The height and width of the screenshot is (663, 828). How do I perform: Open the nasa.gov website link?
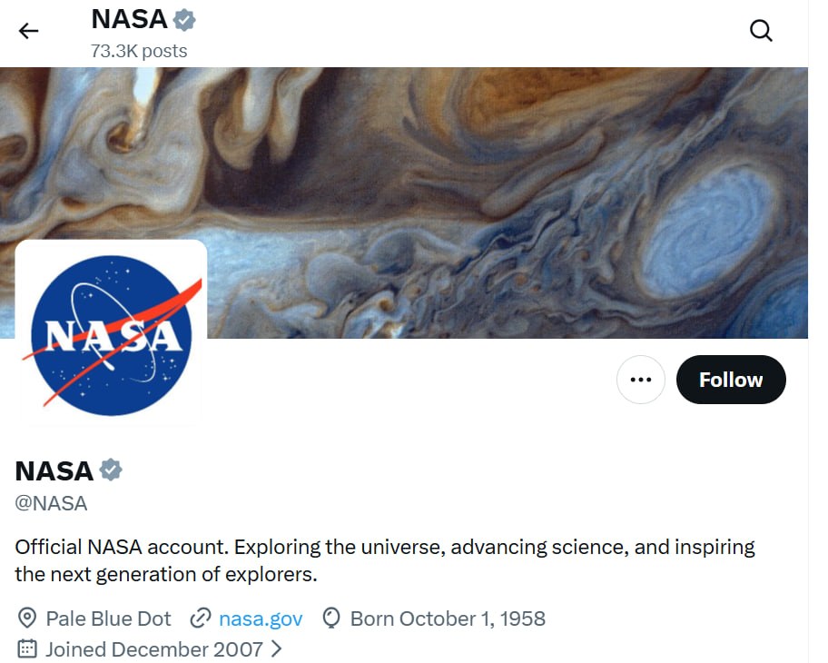[261, 619]
